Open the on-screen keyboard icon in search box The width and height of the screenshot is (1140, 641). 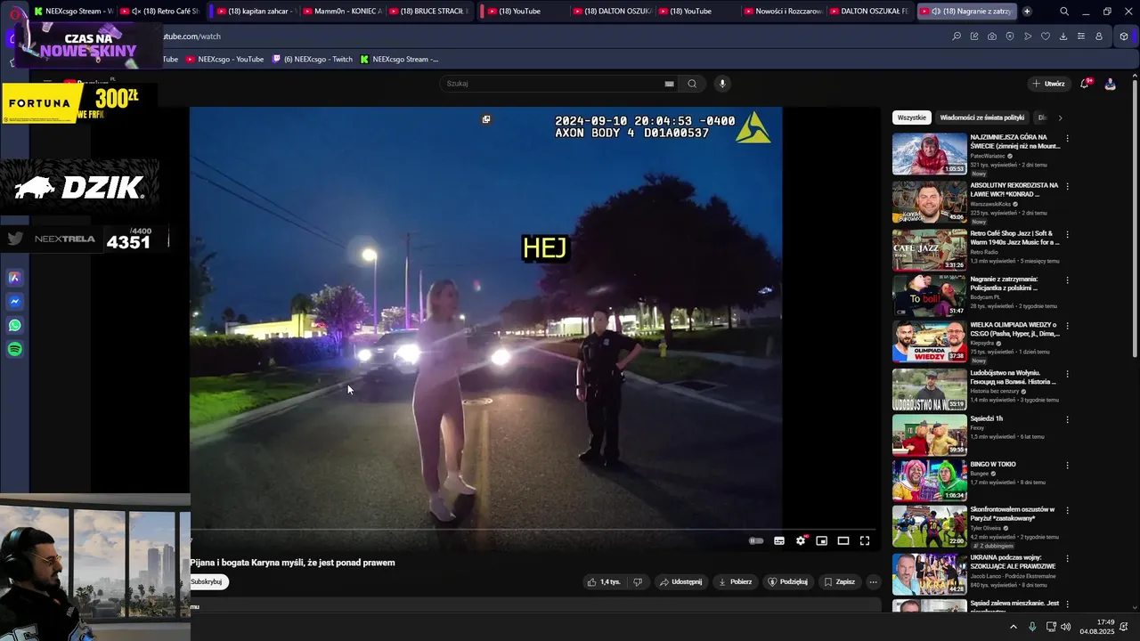(x=669, y=84)
